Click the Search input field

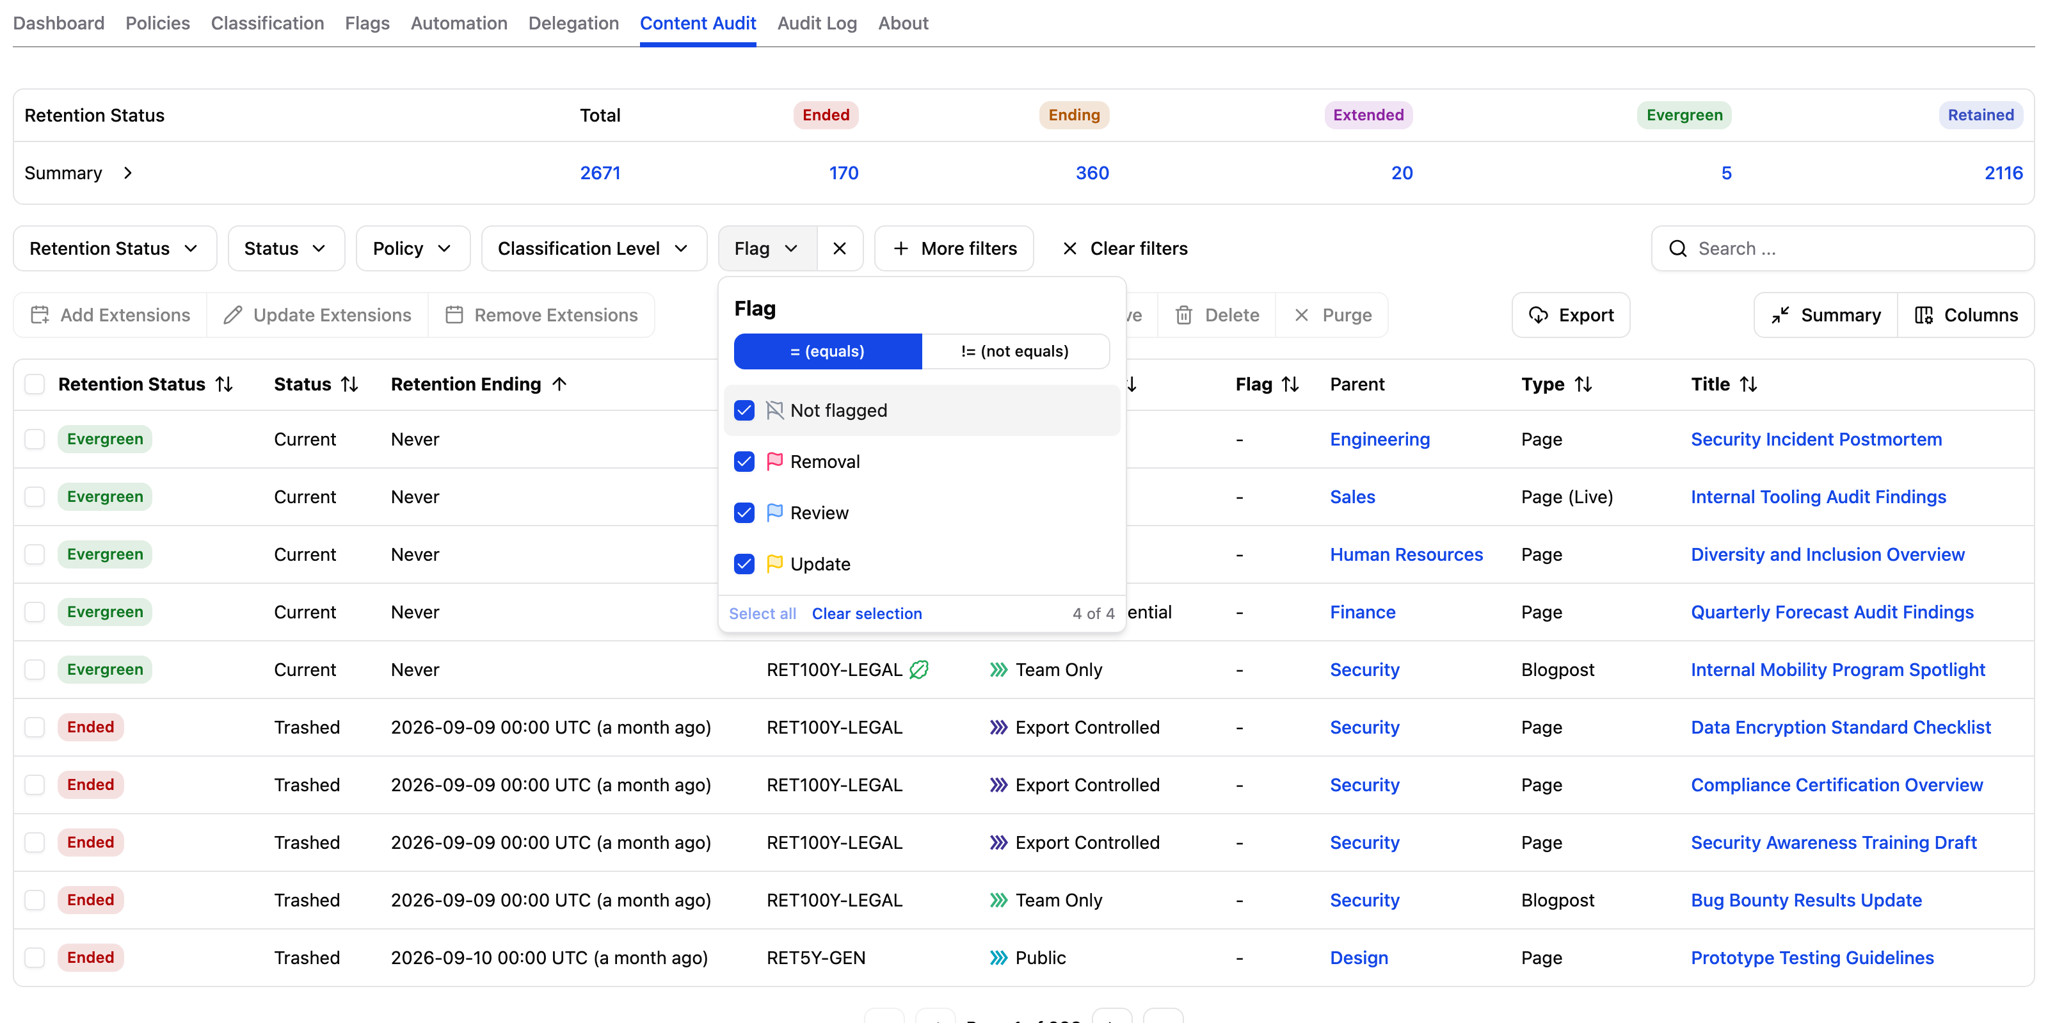[1843, 249]
